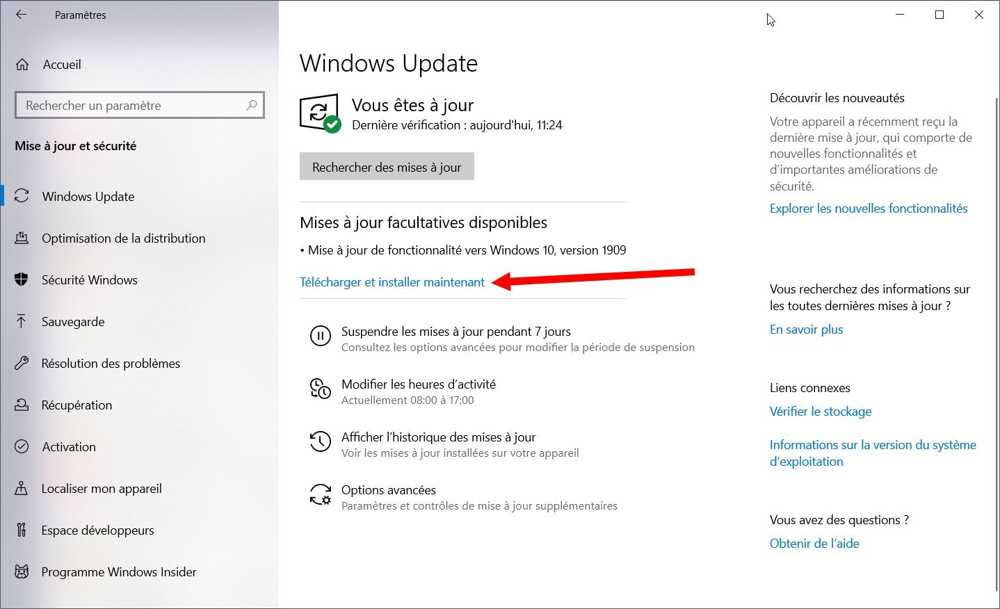
Task: Open Options avancées
Action: coord(389,489)
